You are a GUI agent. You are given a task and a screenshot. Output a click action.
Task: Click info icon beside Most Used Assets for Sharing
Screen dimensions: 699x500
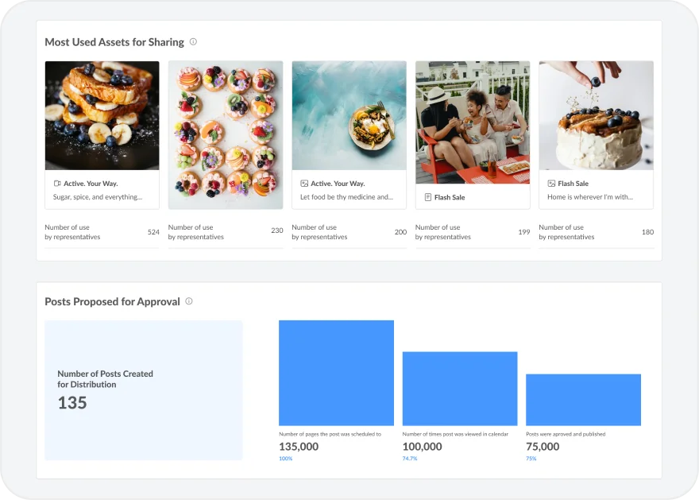(x=193, y=42)
